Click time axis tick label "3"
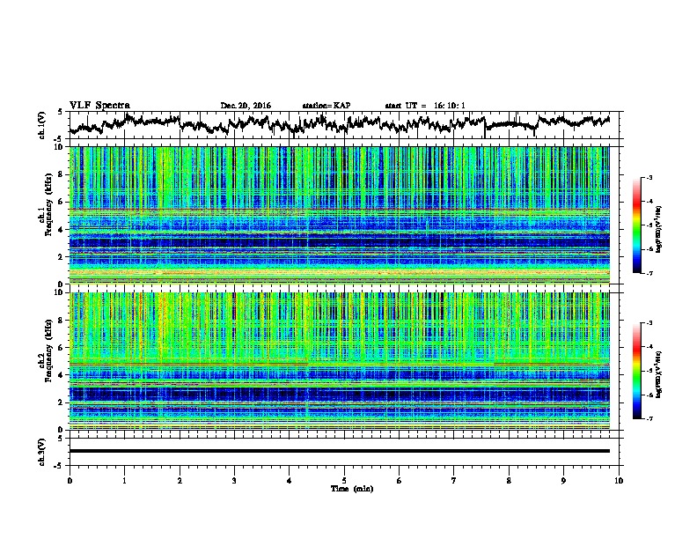The width and height of the screenshot is (697, 539). 234,481
